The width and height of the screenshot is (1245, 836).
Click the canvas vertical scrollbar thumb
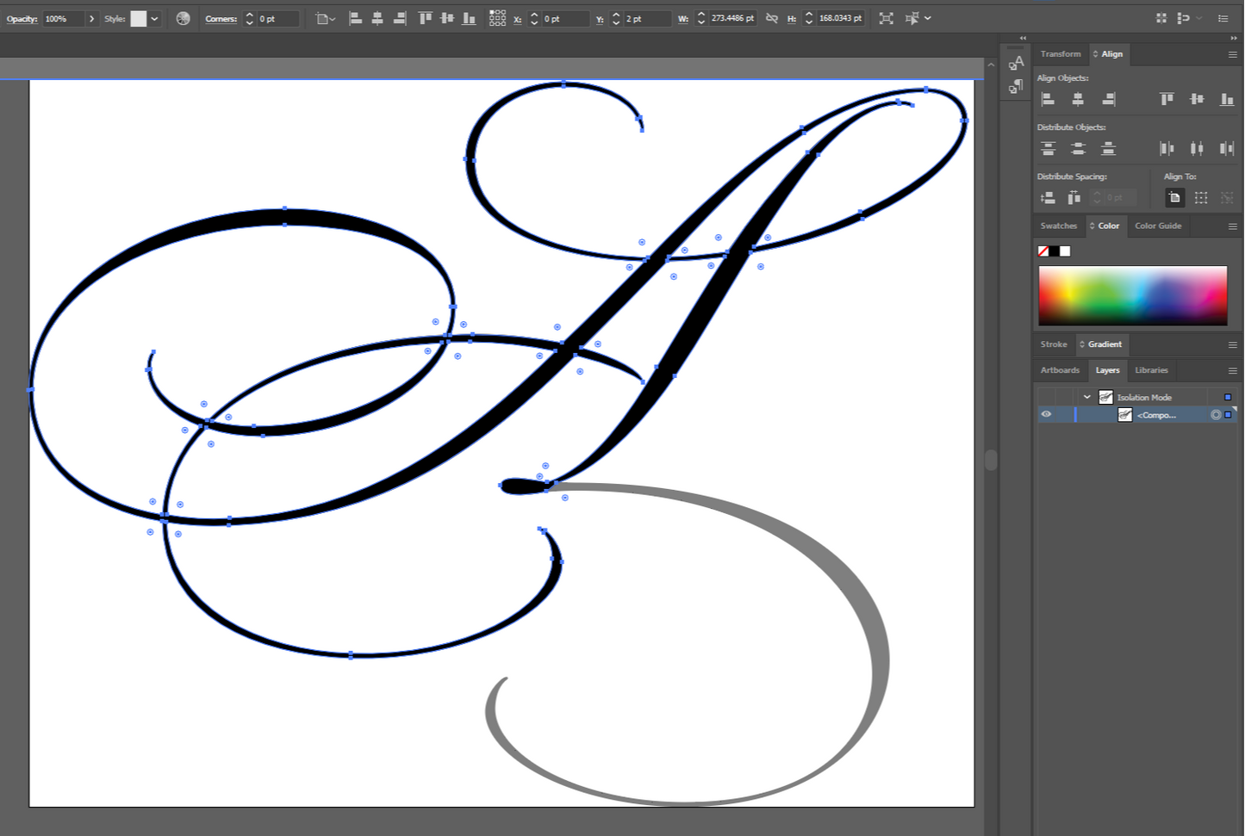pyautogui.click(x=991, y=460)
